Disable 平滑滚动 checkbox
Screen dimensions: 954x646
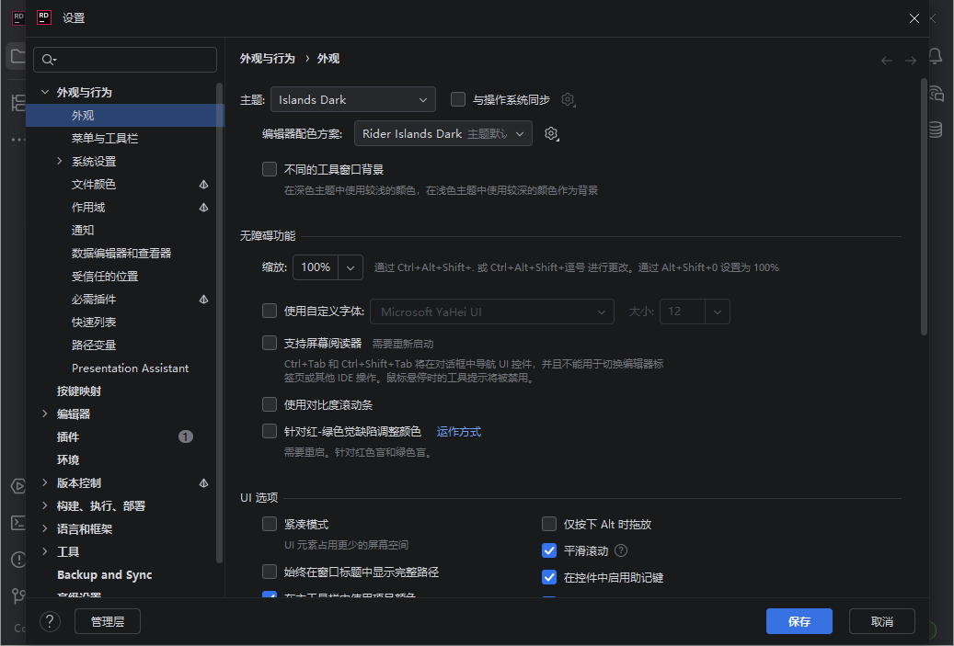coord(549,550)
